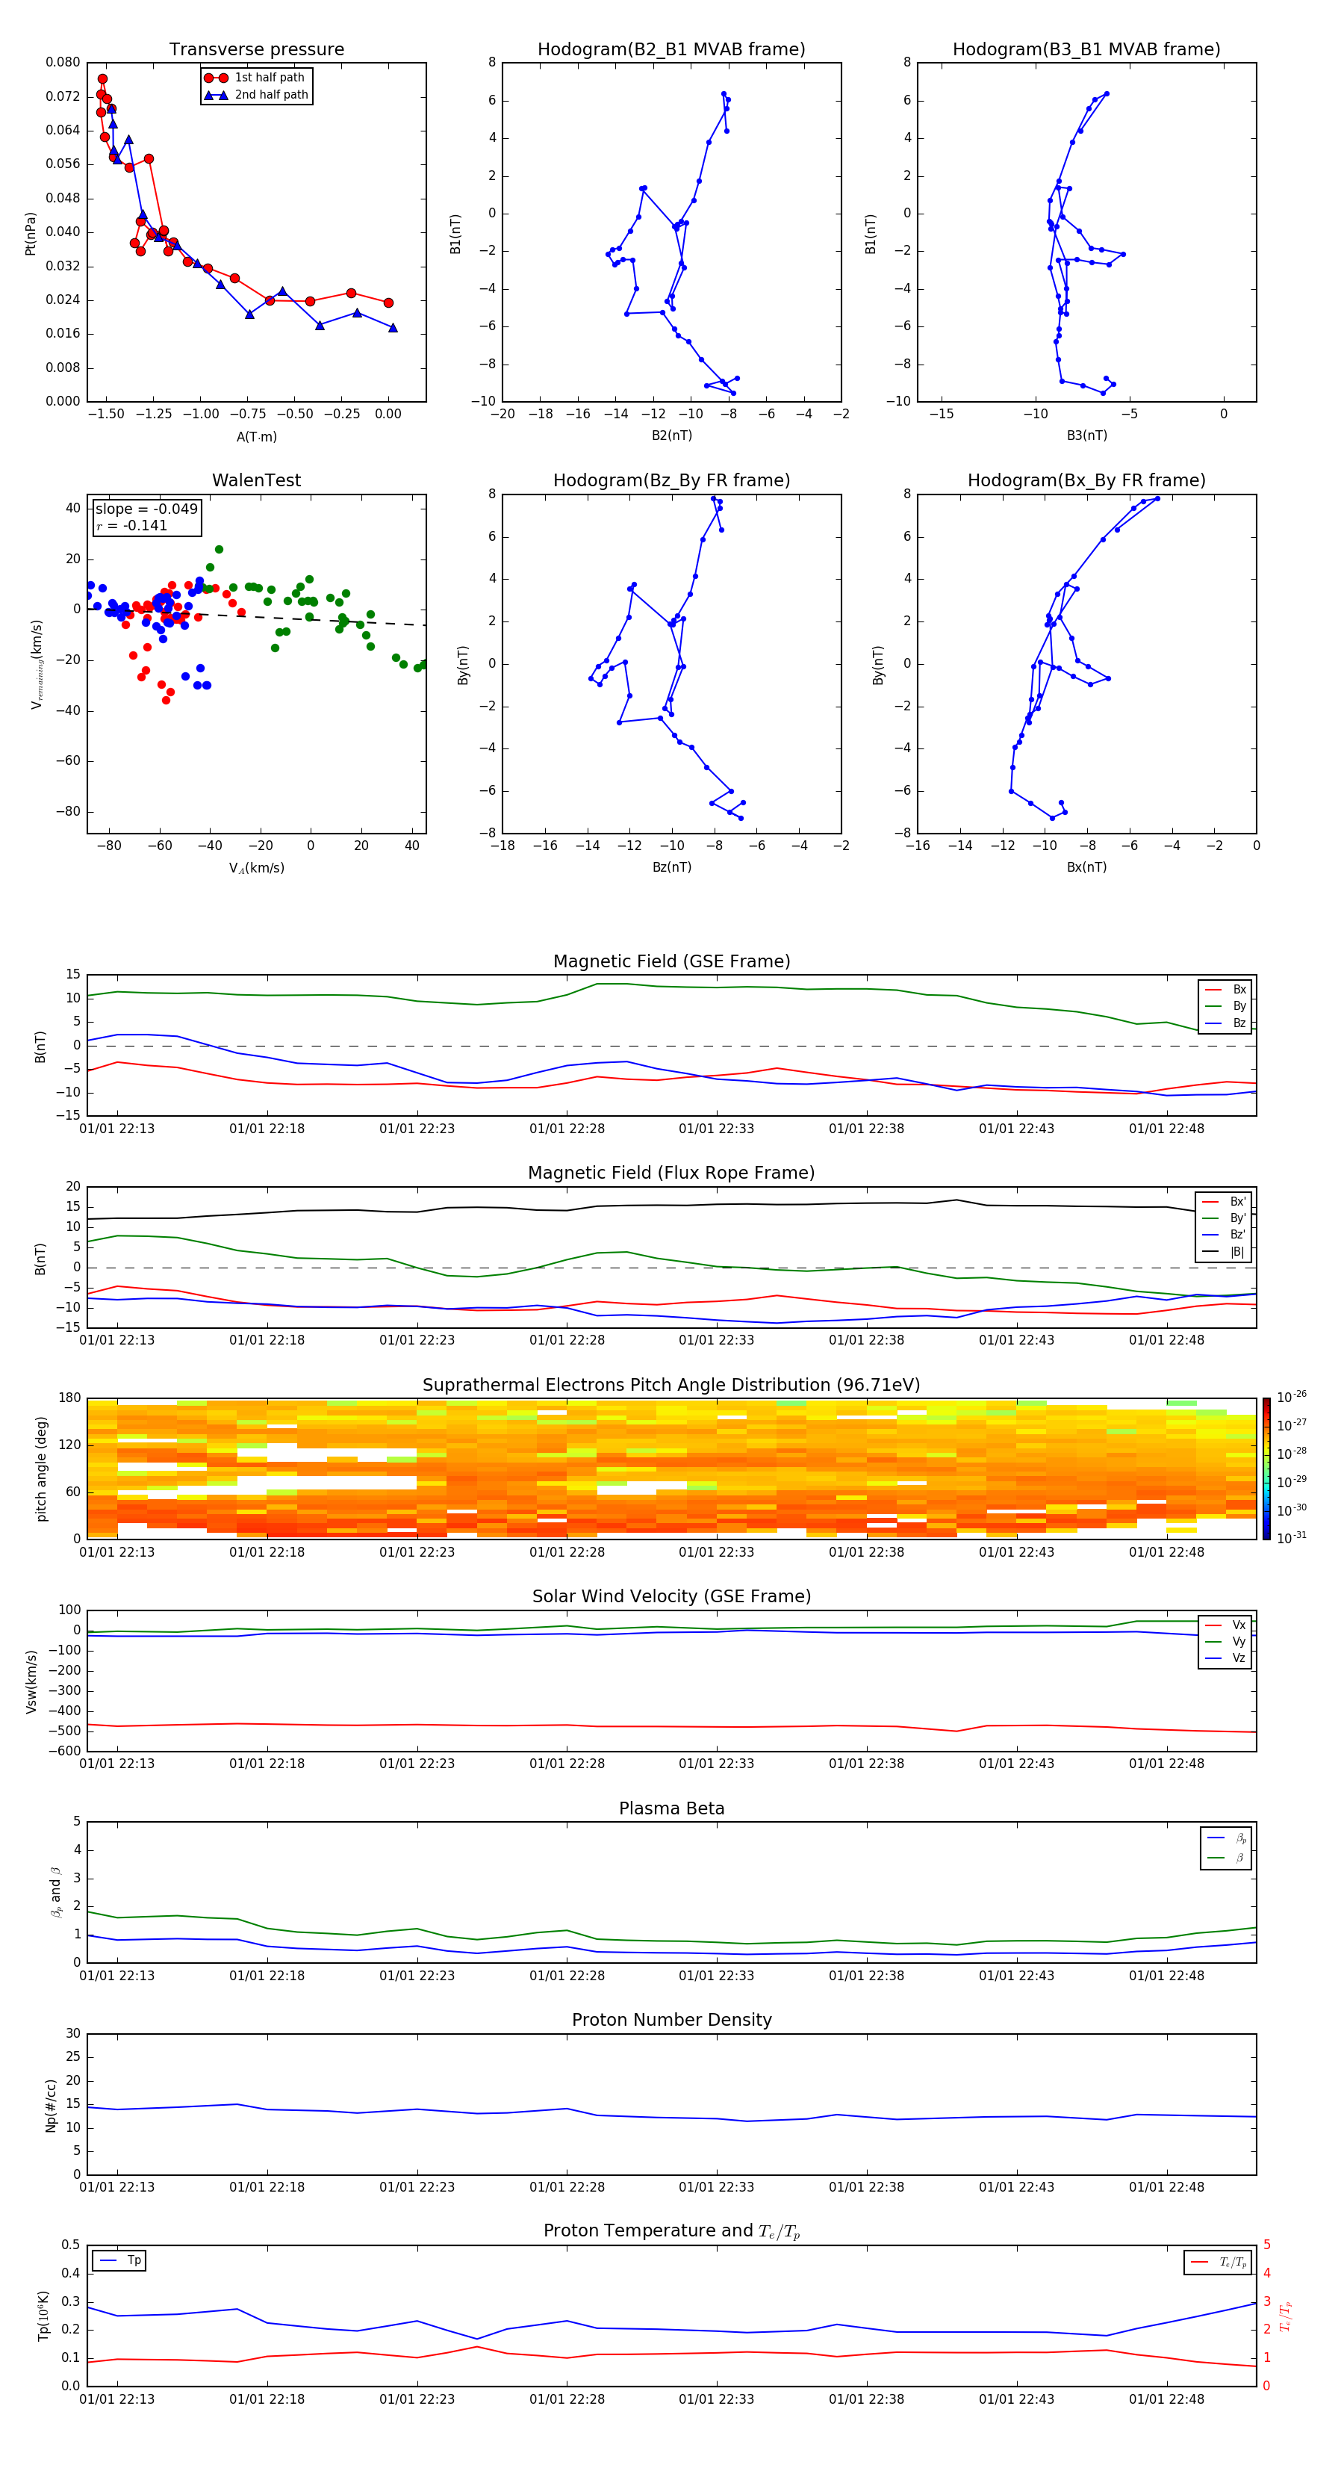Click the 'Plasma Beta' plot title
Image resolution: width=1344 pixels, height=2465 pixels.
[671, 1808]
